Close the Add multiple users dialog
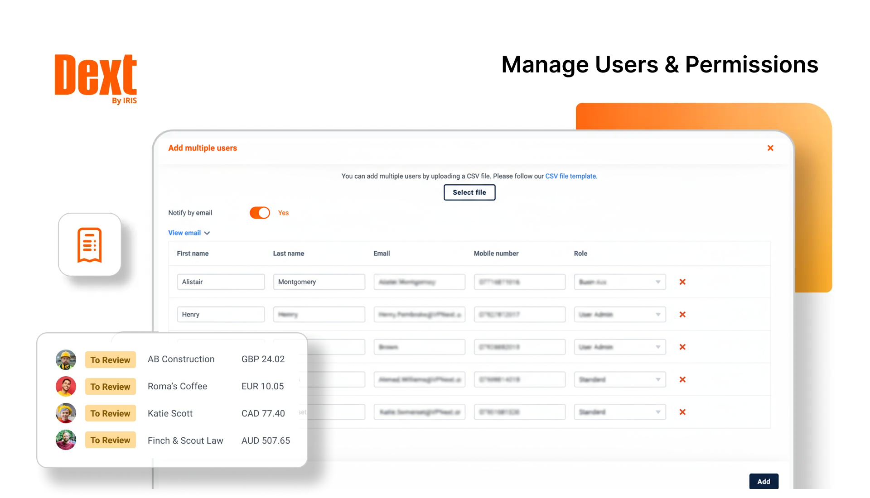This screenshot has width=870, height=498. click(770, 148)
